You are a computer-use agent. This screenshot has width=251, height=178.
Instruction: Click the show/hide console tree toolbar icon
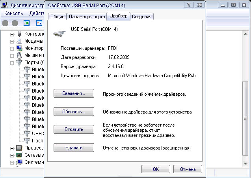coord(27,23)
